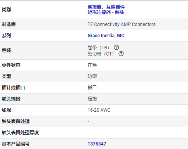Click the 压接 termination value

click(92, 99)
